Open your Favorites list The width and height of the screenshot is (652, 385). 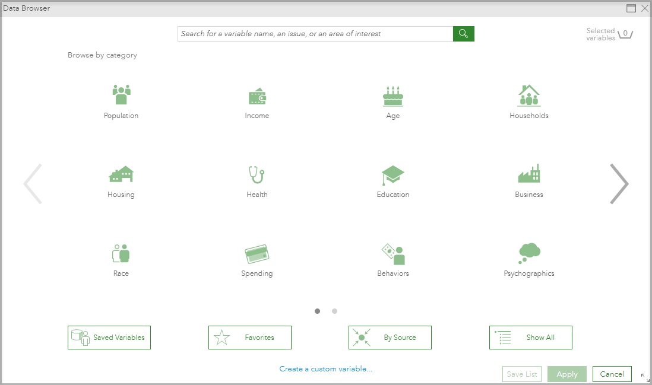click(x=249, y=337)
